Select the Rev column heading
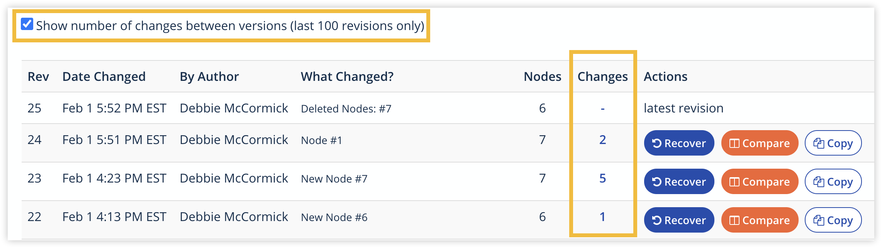 point(38,76)
